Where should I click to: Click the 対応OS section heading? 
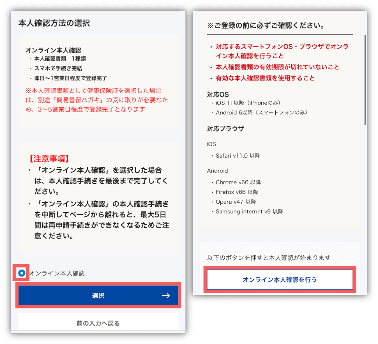coord(218,94)
